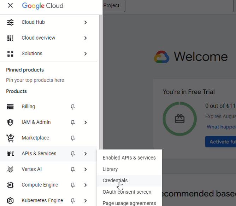Open the Cloud Hub menu item
This screenshot has width=236, height=206.
click(x=48, y=22)
